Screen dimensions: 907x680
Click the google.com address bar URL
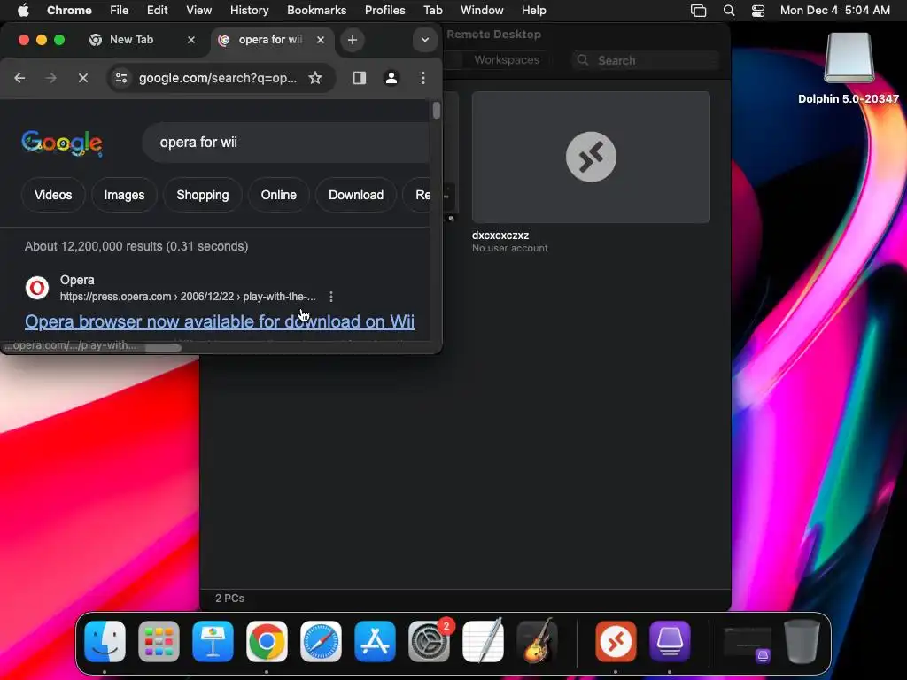click(218, 78)
